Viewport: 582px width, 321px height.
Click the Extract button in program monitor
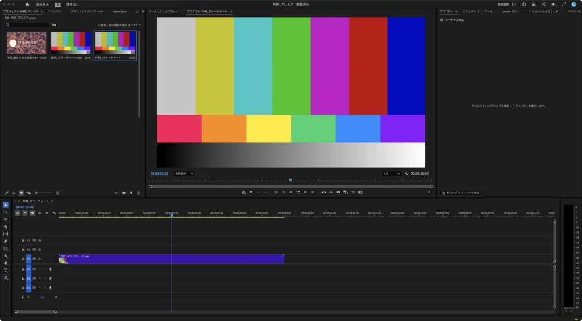pyautogui.click(x=331, y=192)
